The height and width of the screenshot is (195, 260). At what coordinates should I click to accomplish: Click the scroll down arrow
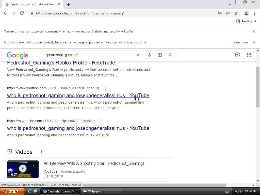(258, 181)
